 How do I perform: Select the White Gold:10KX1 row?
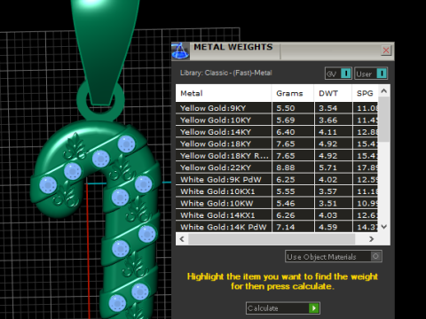(x=277, y=191)
